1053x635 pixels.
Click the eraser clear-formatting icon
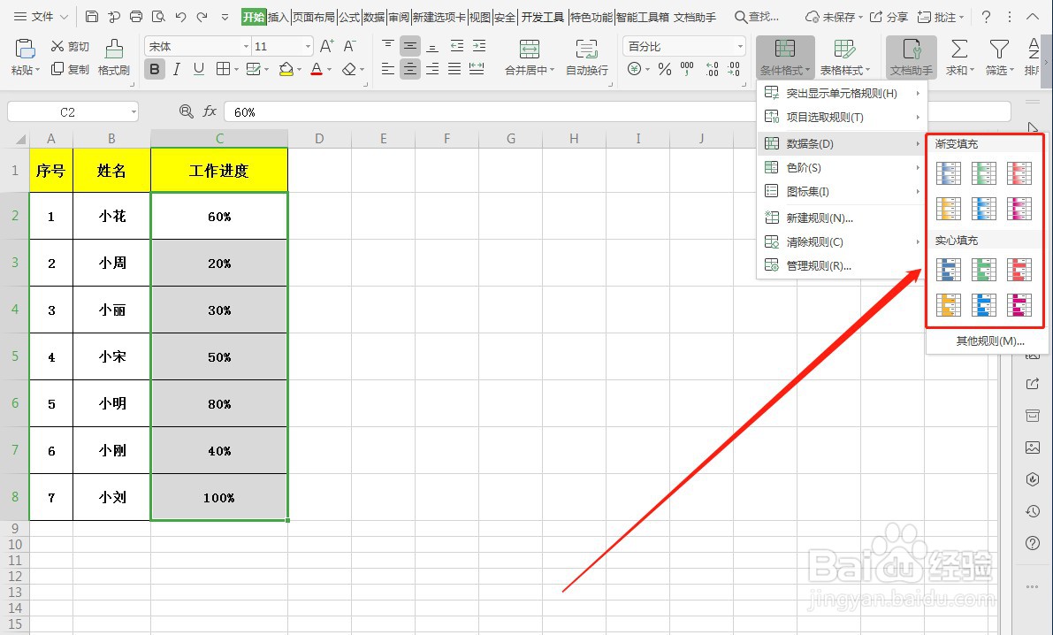[348, 69]
